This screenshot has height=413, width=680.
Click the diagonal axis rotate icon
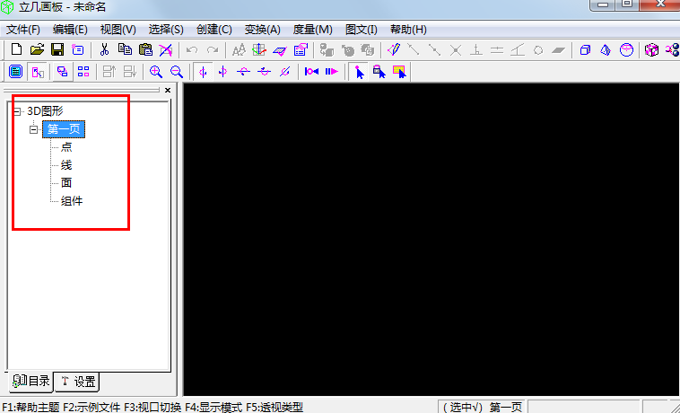coord(284,72)
